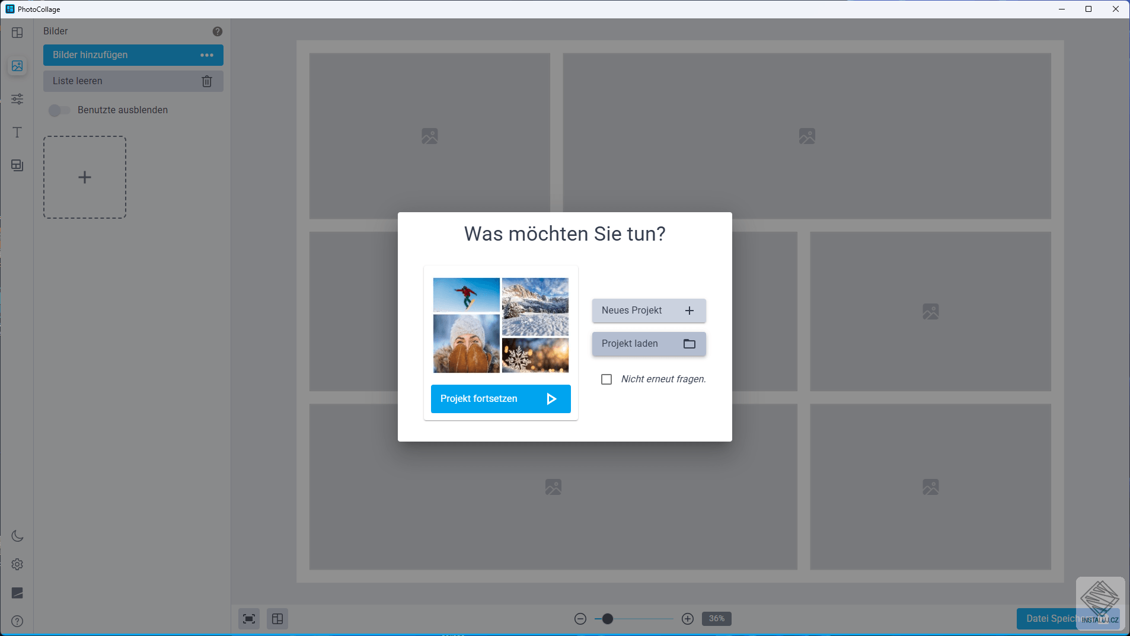Click the help question mark beside Bilder
This screenshot has width=1130, height=636.
[x=218, y=31]
